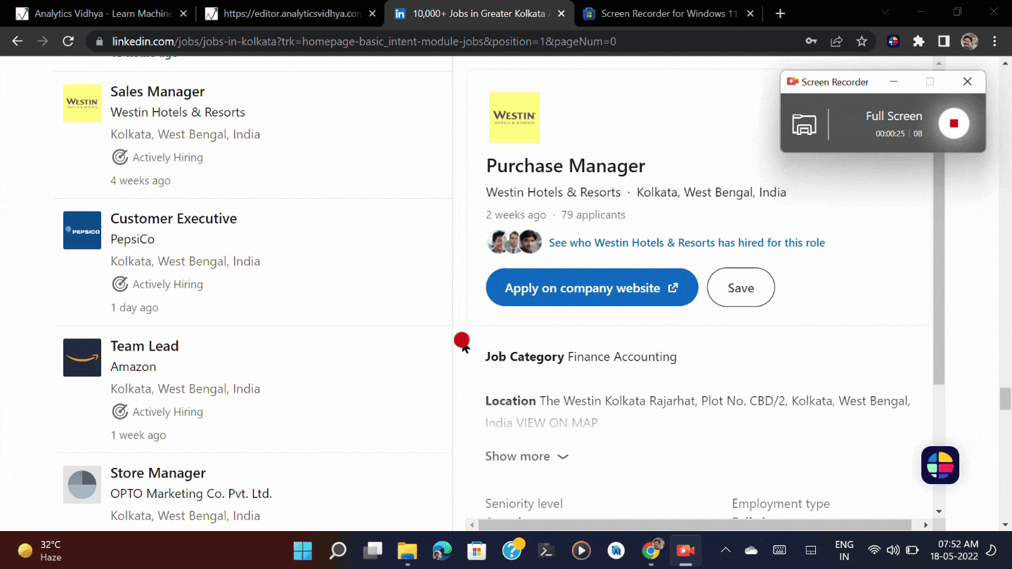This screenshot has height=569, width=1012.
Task: Open Windows taskbar search
Action: coord(338,550)
